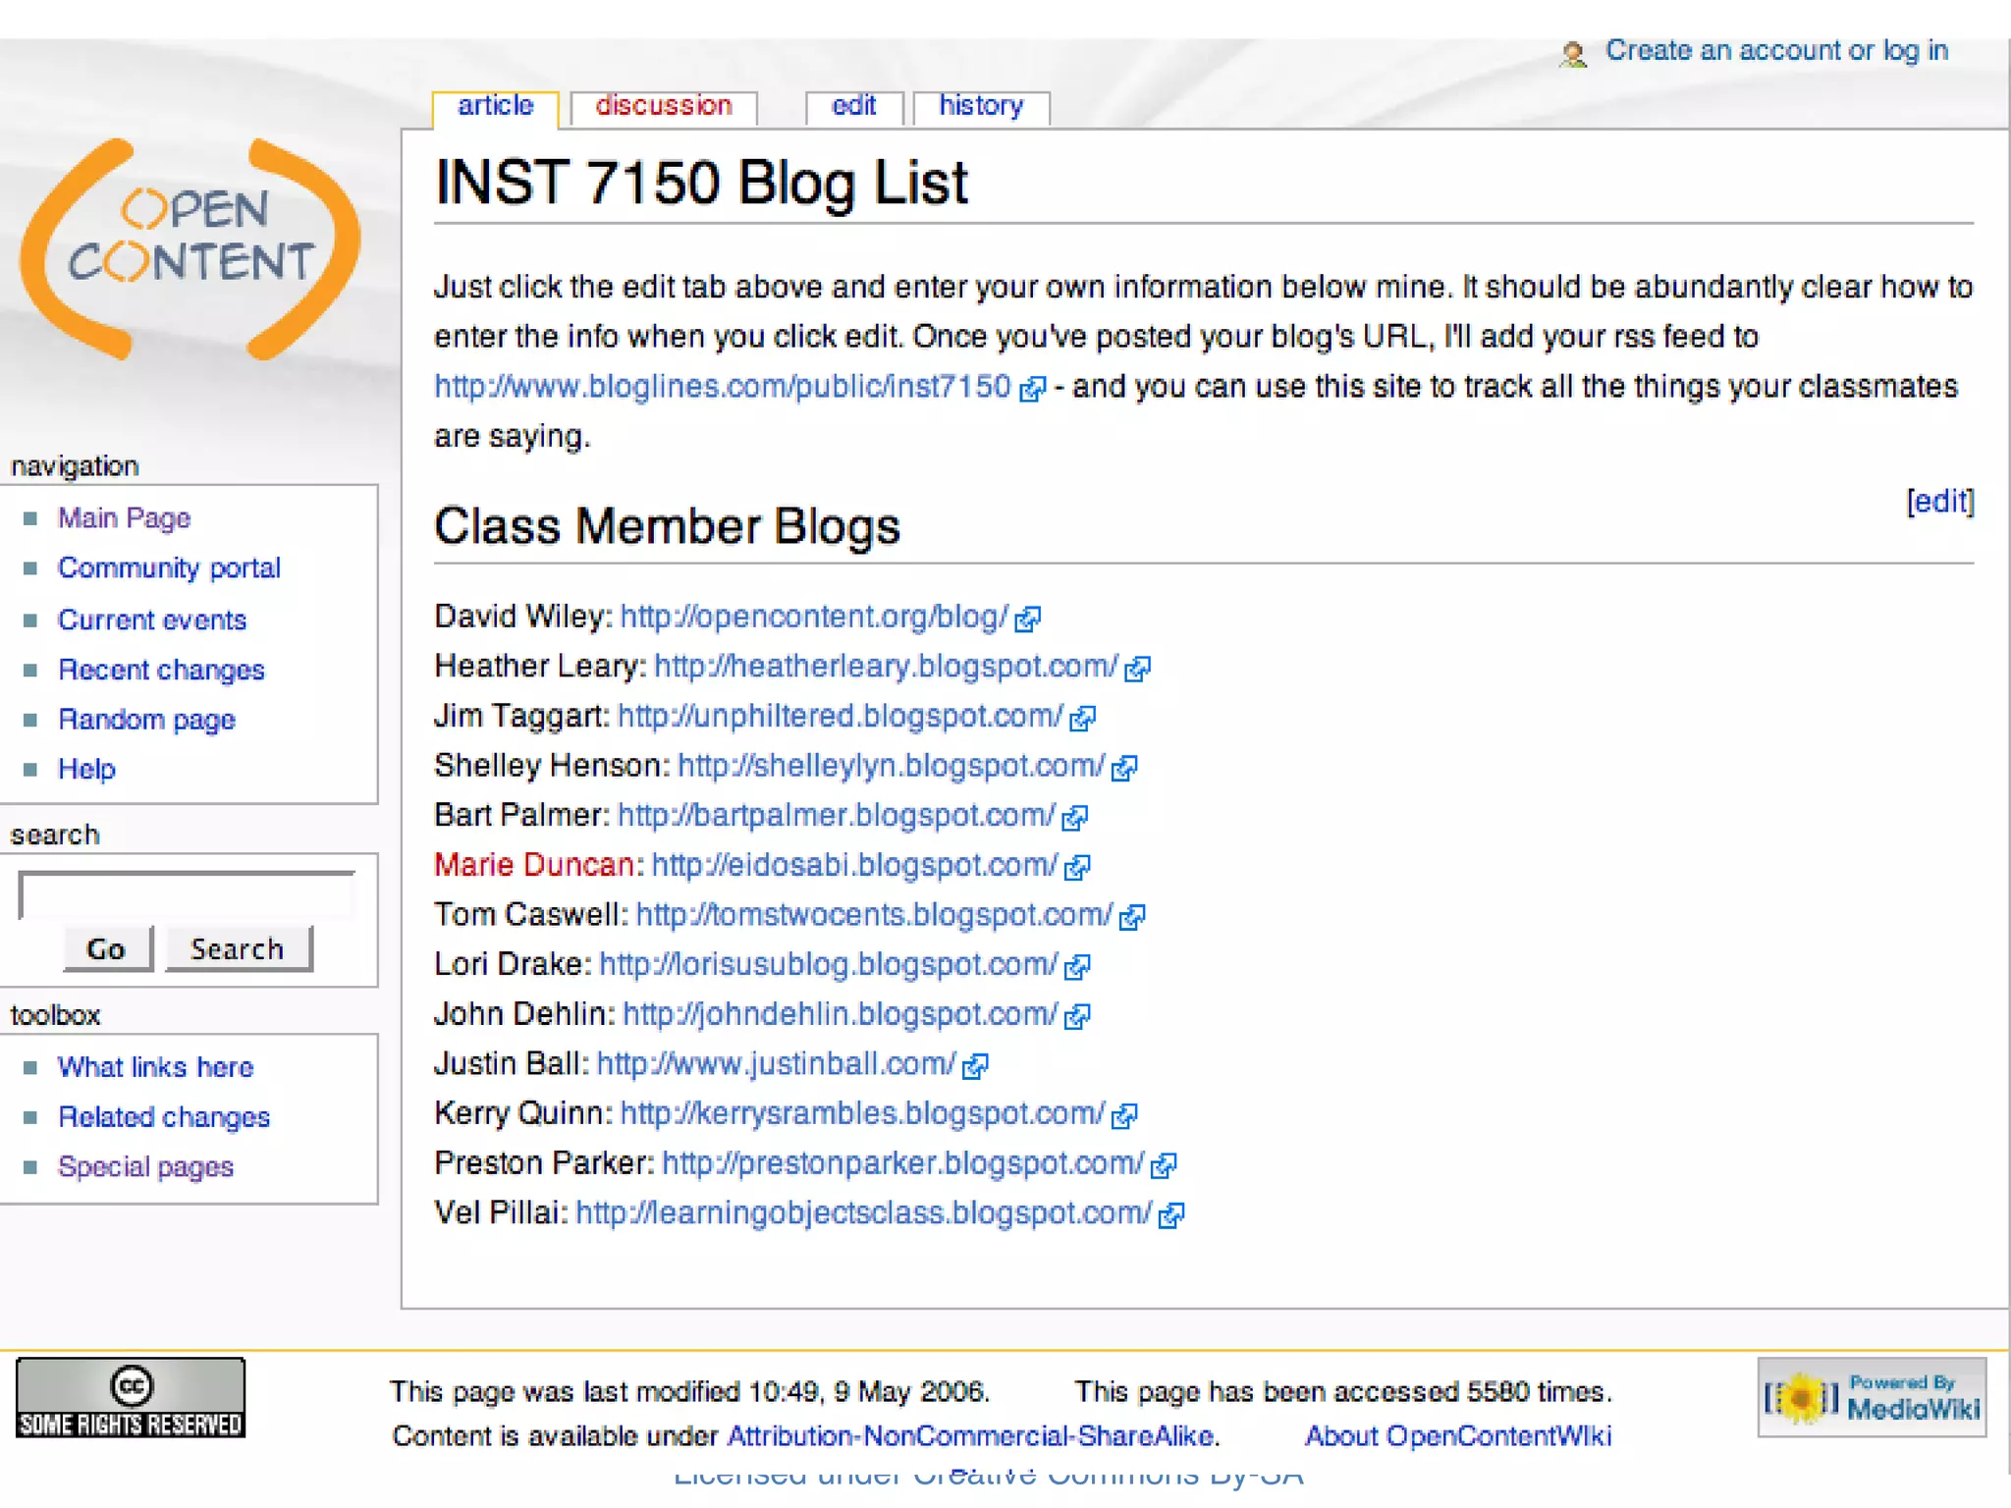Click the Creative Commons Some Rights Reserved badge

pos(131,1398)
